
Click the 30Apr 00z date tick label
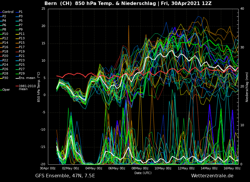(x=48, y=168)
